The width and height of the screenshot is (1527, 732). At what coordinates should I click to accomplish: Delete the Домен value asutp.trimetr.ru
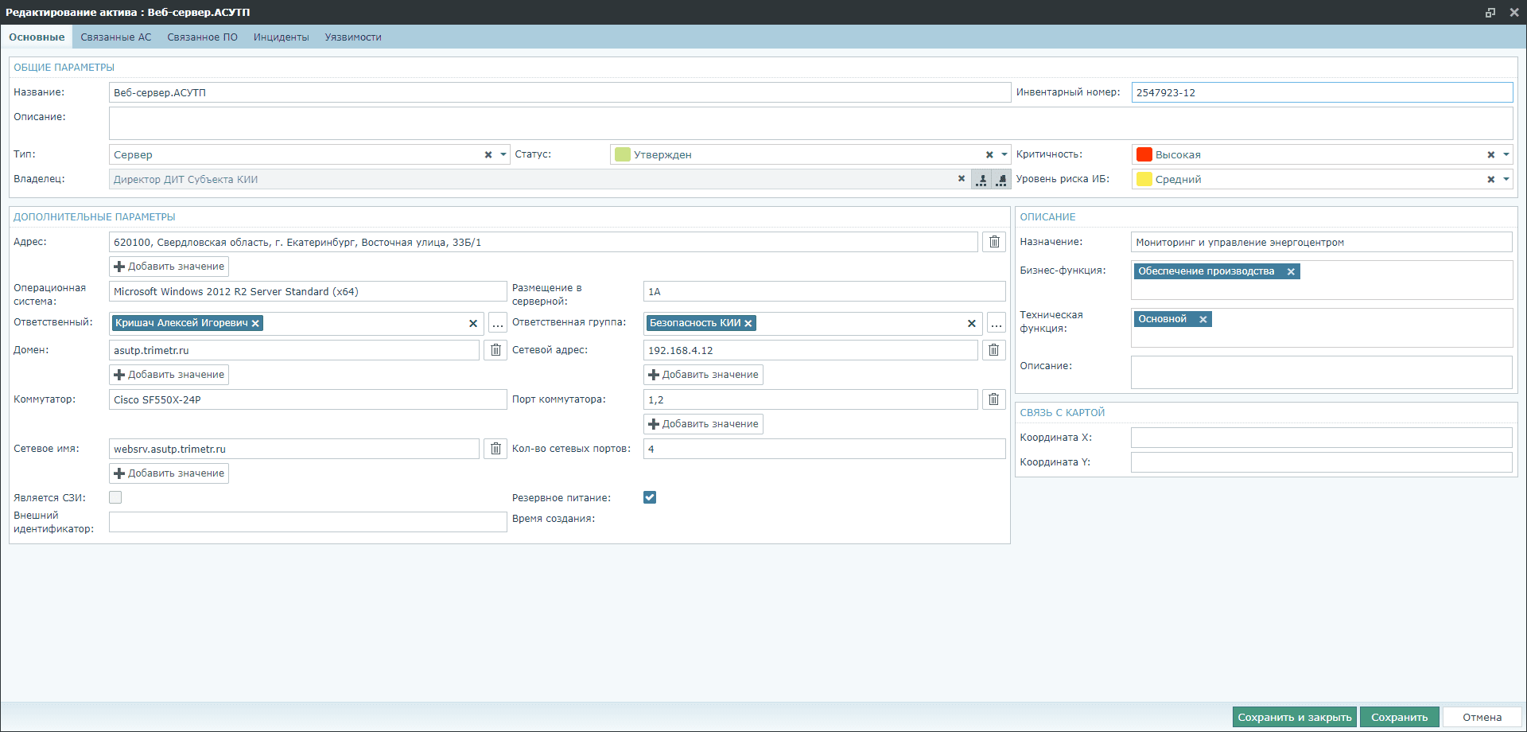point(495,350)
